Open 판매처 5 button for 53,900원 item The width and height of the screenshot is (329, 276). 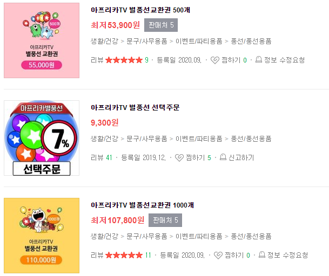click(161, 25)
